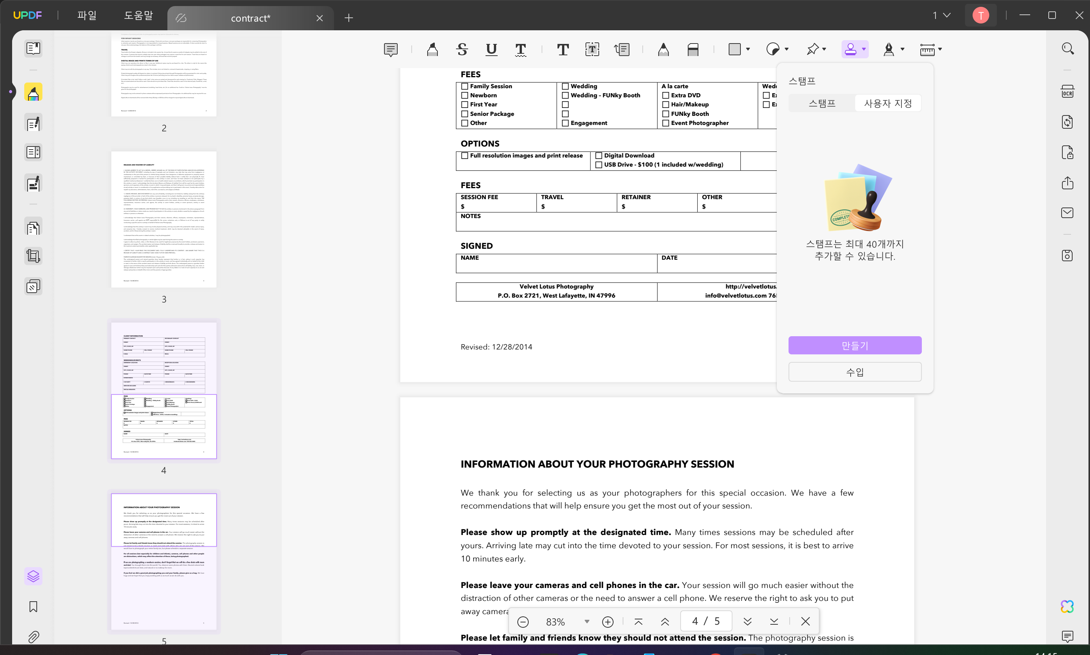Image resolution: width=1090 pixels, height=655 pixels.
Task: Open the OCR tool in right sidebar
Action: click(x=1067, y=92)
